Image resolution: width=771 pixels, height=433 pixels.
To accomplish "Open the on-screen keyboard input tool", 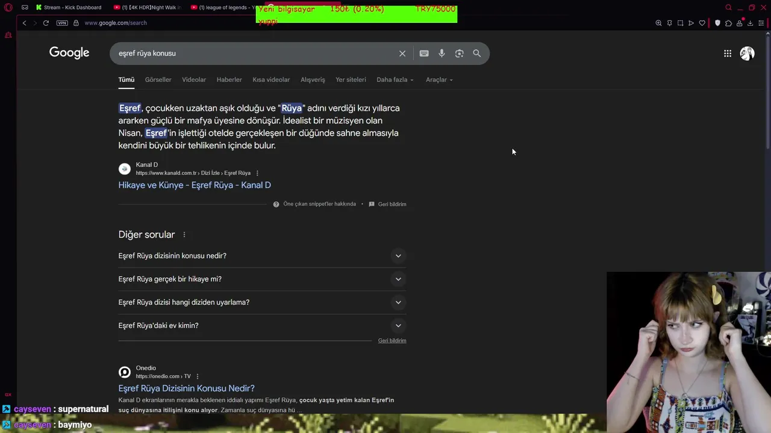I will (x=424, y=53).
